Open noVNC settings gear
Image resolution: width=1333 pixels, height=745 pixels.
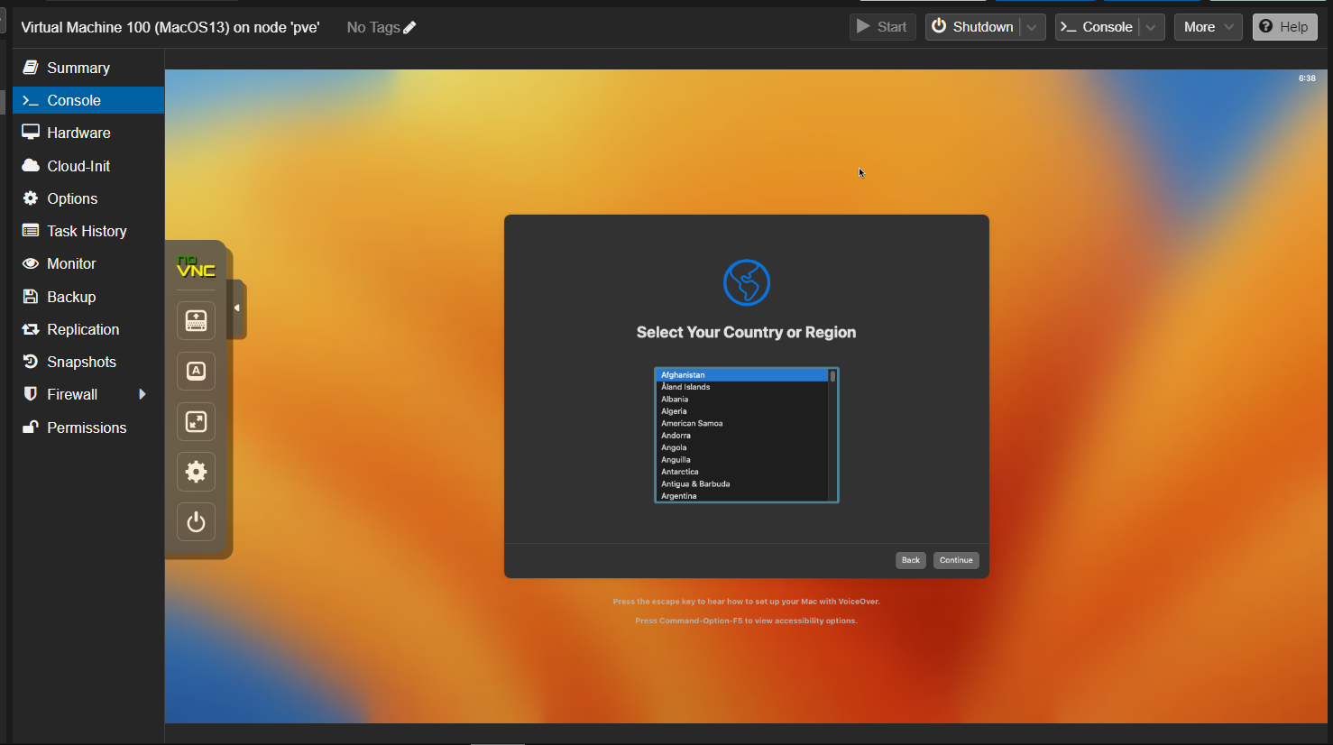pos(196,472)
